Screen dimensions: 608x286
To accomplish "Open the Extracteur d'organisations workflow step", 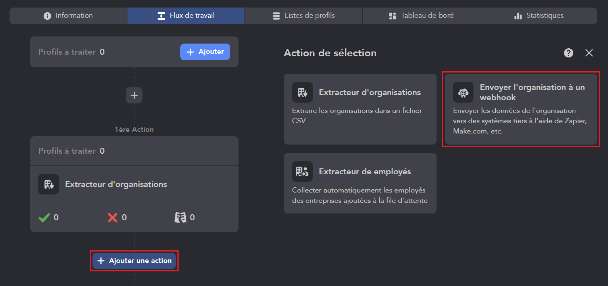I will (x=116, y=184).
